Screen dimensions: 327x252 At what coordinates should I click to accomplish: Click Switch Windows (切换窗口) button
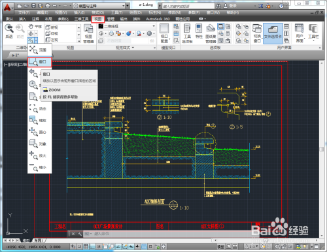(257, 33)
